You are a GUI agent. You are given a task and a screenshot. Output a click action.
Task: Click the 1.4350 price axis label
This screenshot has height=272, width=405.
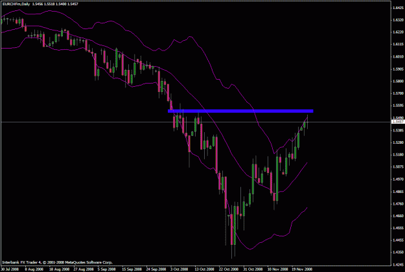pyautogui.click(x=399, y=253)
